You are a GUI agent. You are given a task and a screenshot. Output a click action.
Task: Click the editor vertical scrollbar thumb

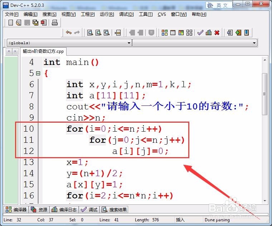pyautogui.click(x=264, y=94)
